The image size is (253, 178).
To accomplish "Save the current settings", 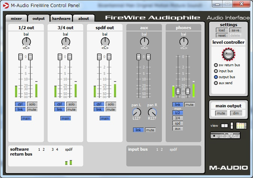I will pyautogui.click(x=235, y=30).
